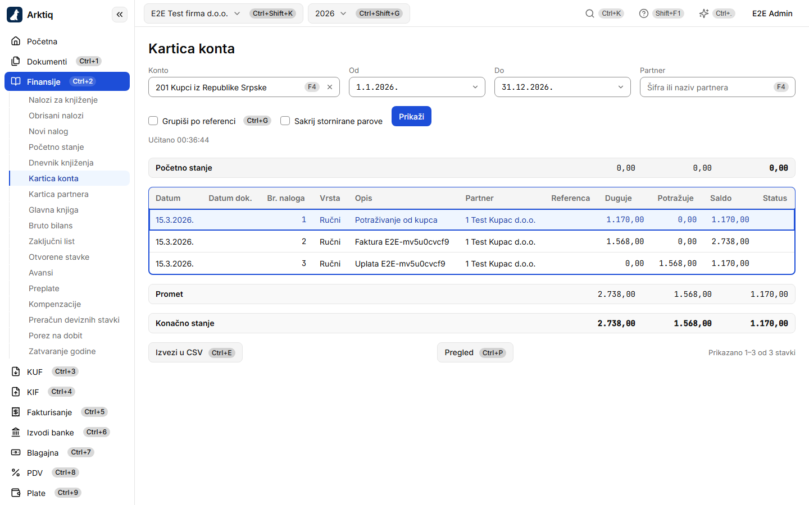This screenshot has width=809, height=505.
Task: Click the Duguje column header
Action: pos(618,198)
